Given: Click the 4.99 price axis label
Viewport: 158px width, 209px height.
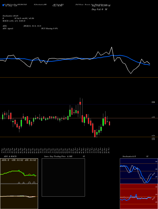Looking at the screenshot, I should pyautogui.click(x=153, y=117).
